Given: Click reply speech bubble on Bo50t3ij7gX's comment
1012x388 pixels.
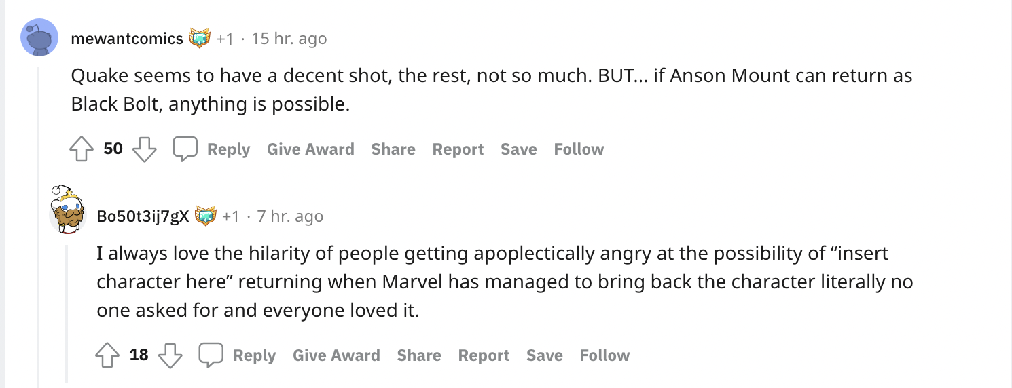Looking at the screenshot, I should tap(211, 355).
